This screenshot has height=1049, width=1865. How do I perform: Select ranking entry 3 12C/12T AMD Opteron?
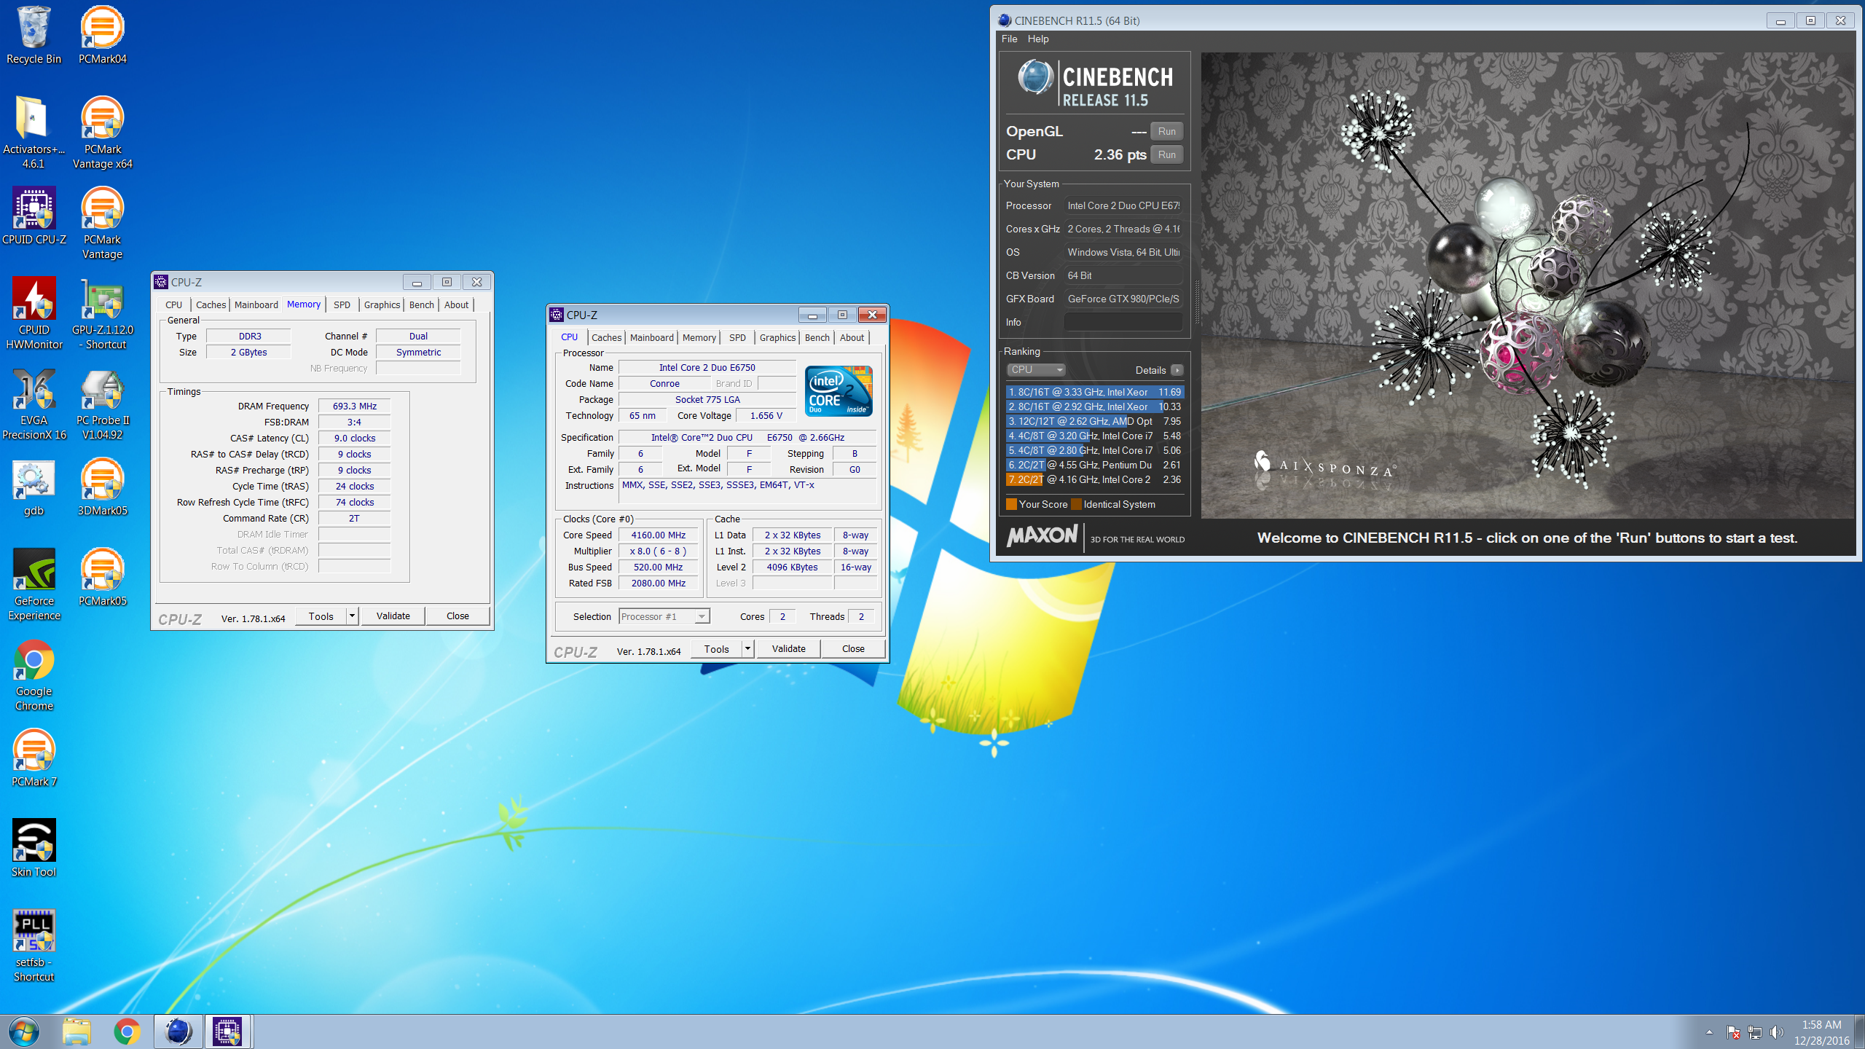[1094, 421]
